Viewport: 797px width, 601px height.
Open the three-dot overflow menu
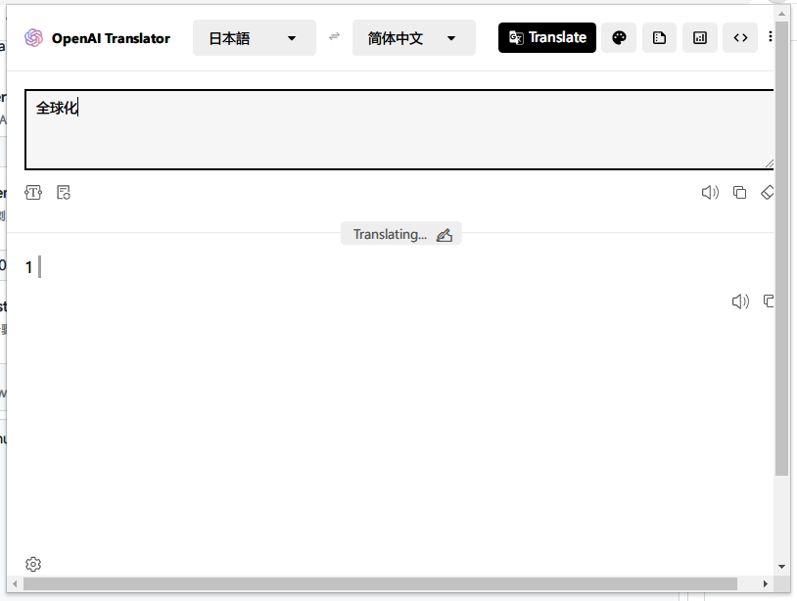coord(773,37)
